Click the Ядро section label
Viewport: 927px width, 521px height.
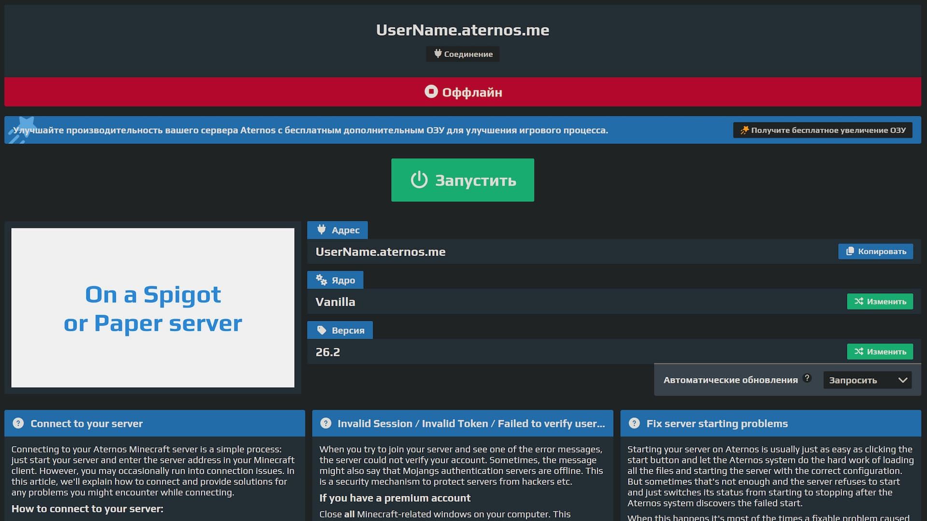pyautogui.click(x=335, y=280)
